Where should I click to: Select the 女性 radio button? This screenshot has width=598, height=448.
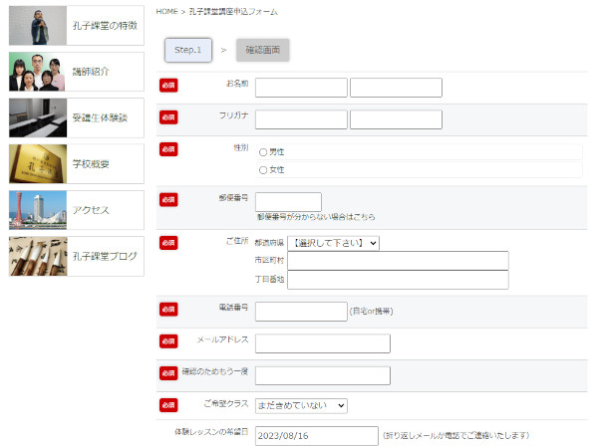click(x=263, y=170)
